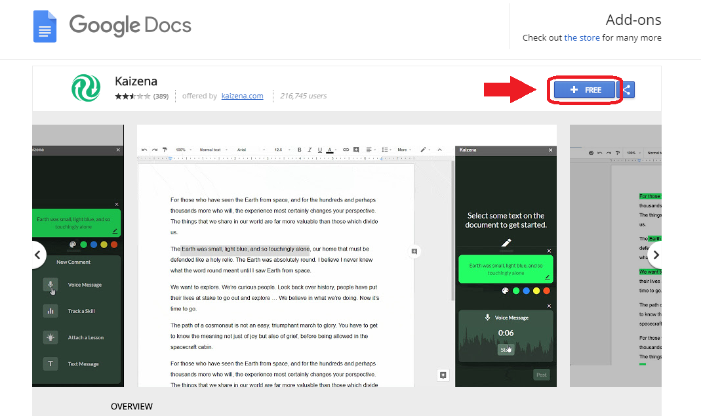Screen dimensions: 701x416
Task: Click the Redo icon in preview toolbar
Action: click(x=155, y=150)
